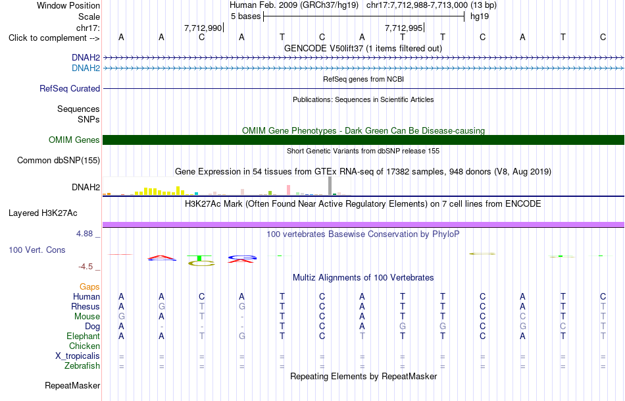
Task: Click the dark blue DNAH2 GENCODE track label
Action: pyautogui.click(x=86, y=57)
